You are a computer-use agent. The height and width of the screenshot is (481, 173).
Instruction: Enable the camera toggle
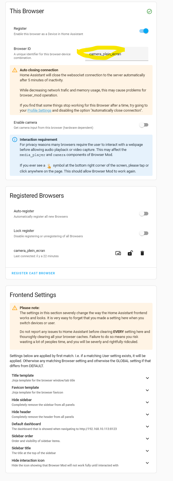[x=144, y=125]
